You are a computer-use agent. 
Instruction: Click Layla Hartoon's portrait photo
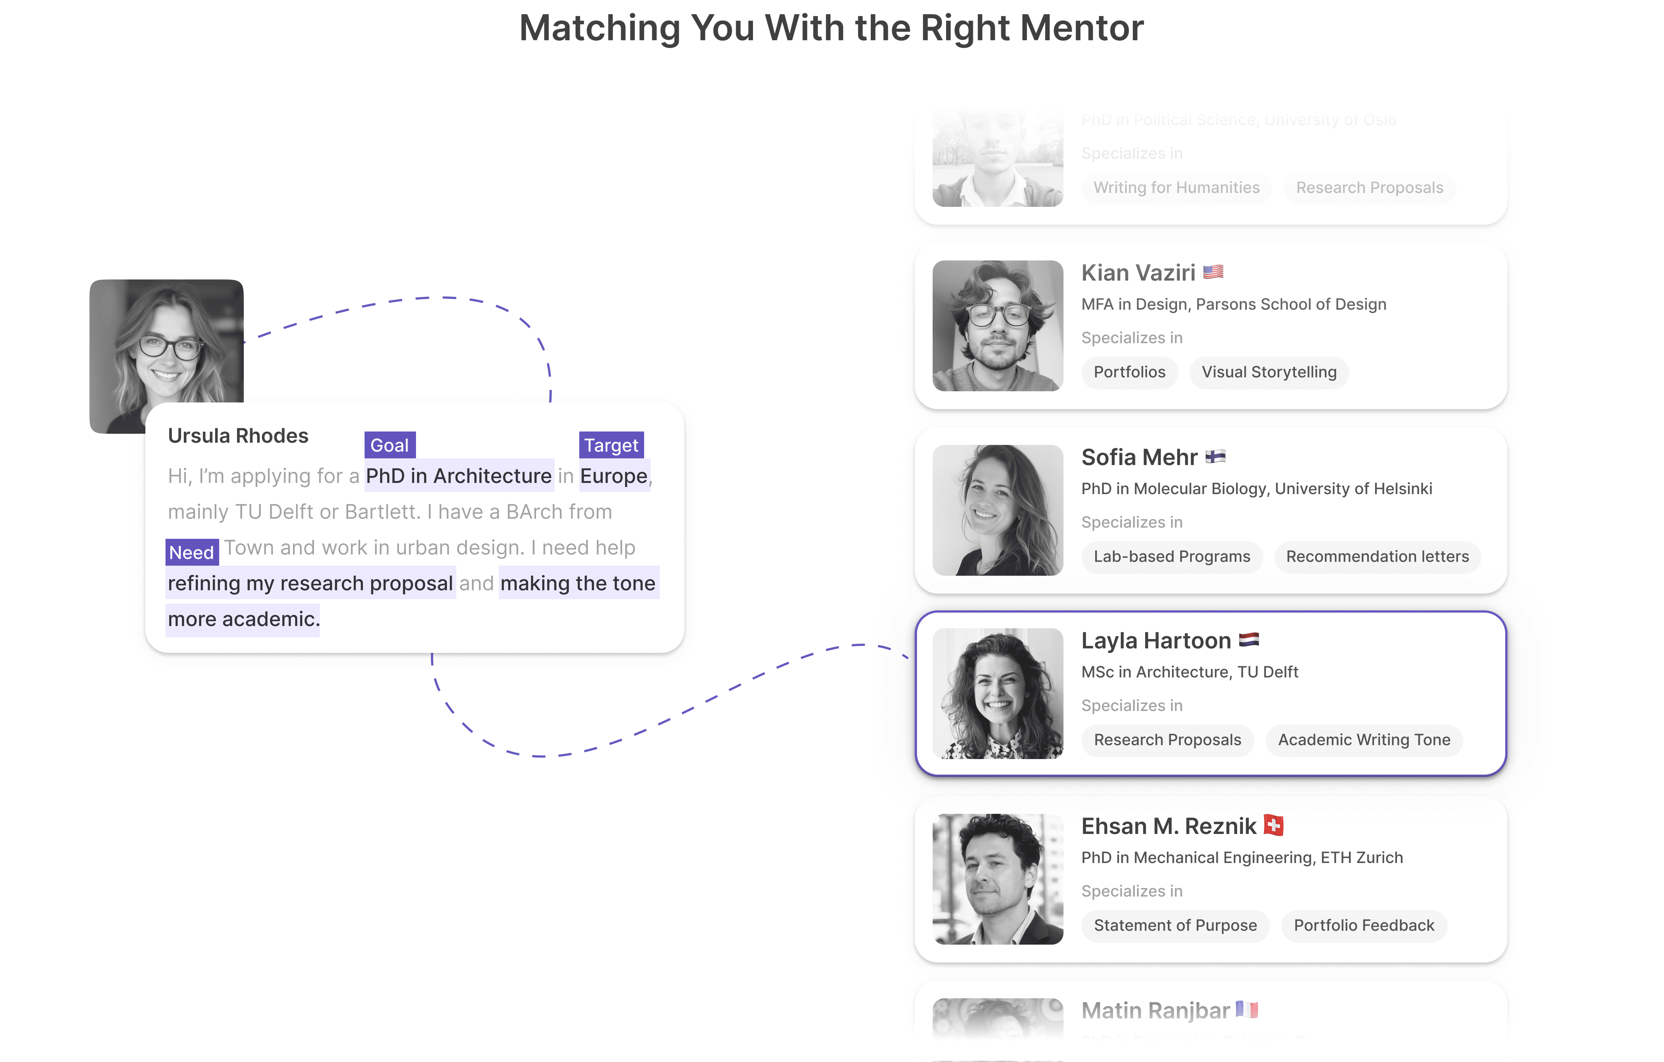click(x=998, y=694)
